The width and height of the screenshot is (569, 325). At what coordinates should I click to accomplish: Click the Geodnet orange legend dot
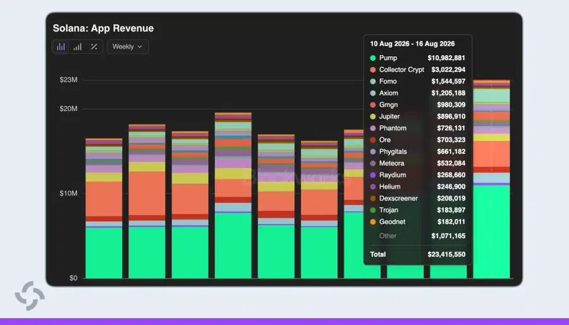pyautogui.click(x=372, y=222)
